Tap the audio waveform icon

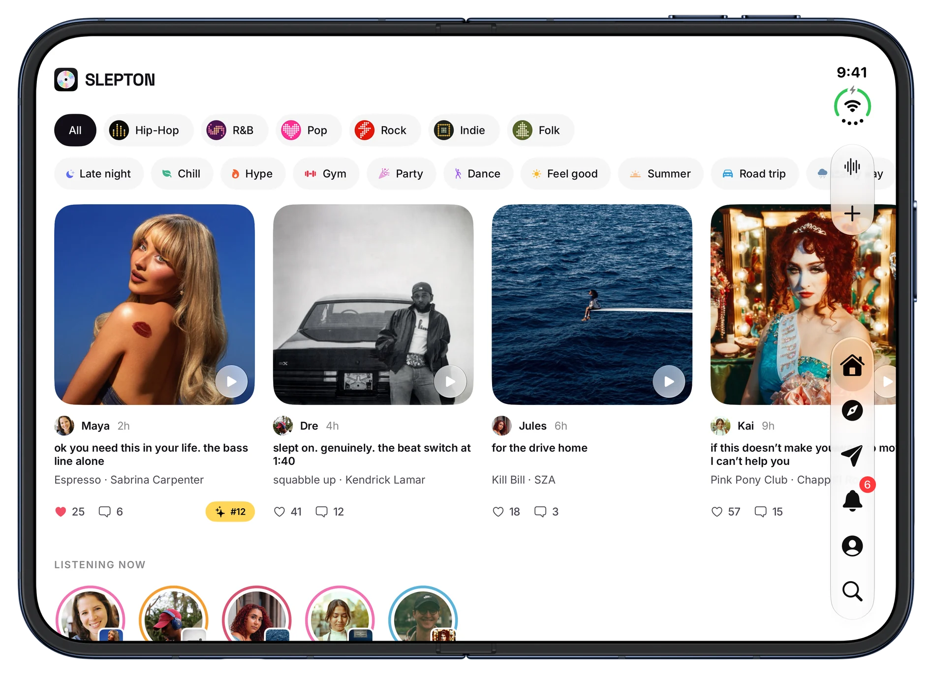tap(852, 167)
